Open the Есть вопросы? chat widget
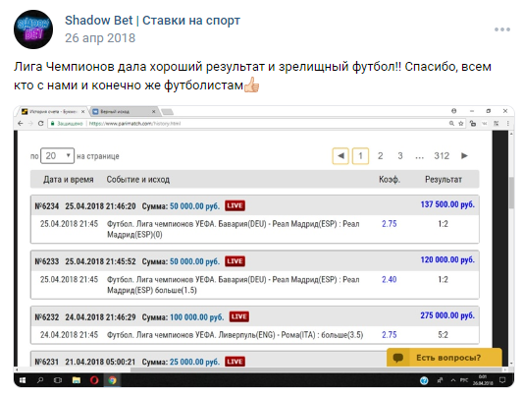 pyautogui.click(x=445, y=358)
